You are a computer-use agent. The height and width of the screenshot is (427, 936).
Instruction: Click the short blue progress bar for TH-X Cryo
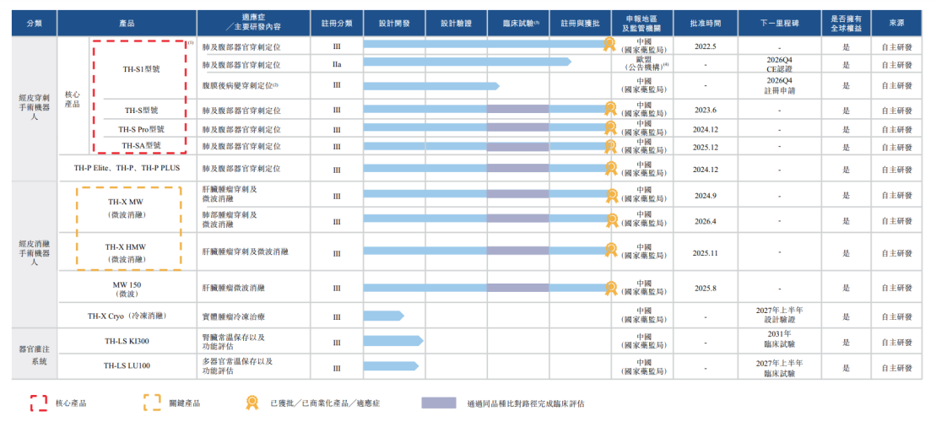click(383, 316)
